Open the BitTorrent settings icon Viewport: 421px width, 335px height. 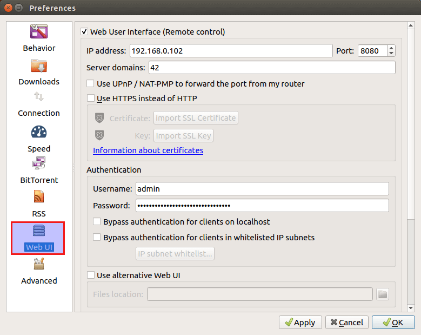[39, 163]
